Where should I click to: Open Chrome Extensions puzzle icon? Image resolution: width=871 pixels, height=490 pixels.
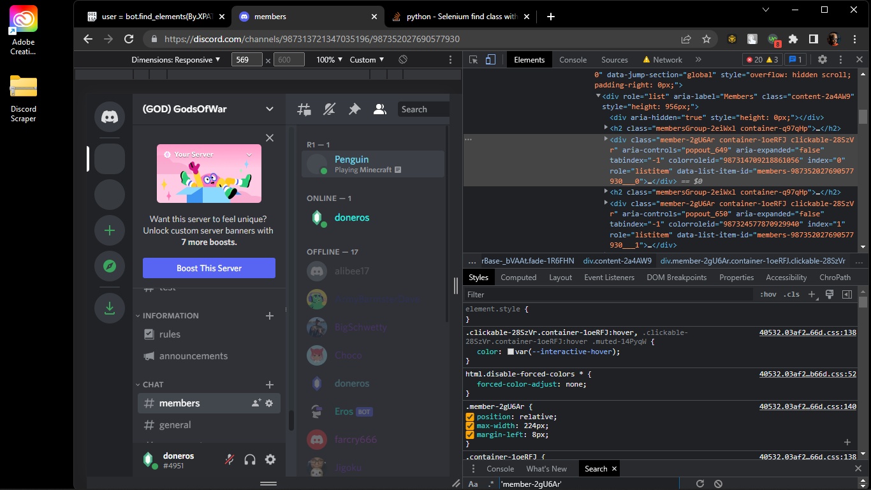point(793,39)
